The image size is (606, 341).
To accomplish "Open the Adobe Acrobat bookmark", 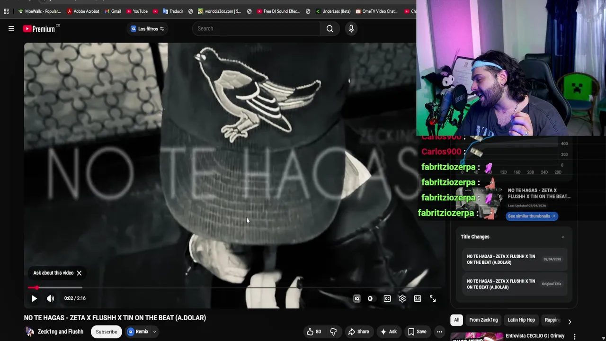I will [83, 11].
